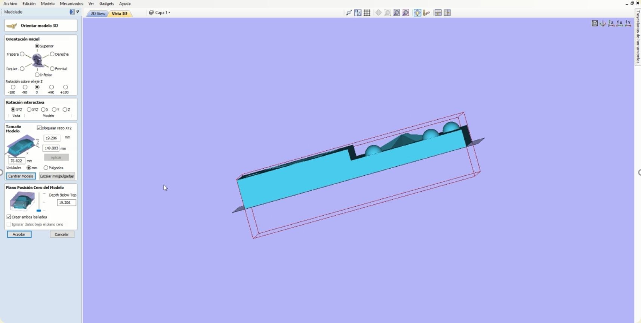Click the Aceptar button
This screenshot has width=641, height=323.
(19, 234)
